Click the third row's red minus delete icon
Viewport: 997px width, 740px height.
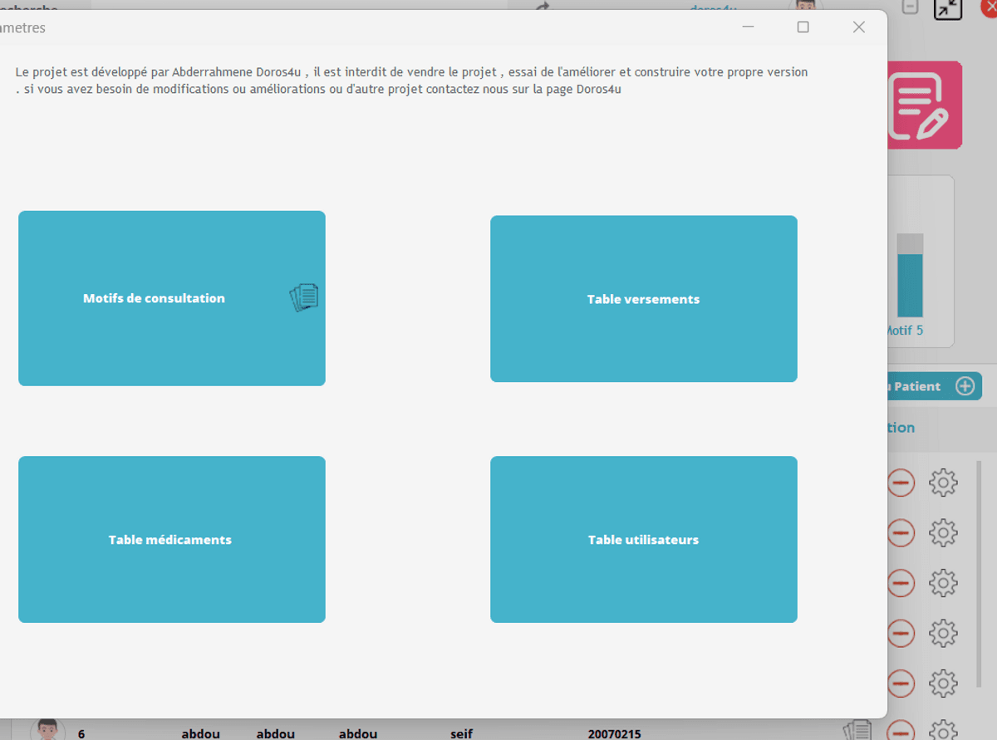(901, 584)
